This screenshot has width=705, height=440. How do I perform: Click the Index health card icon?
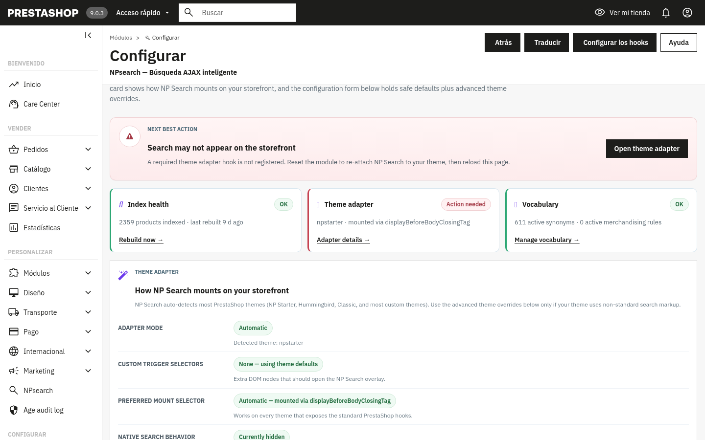click(x=121, y=204)
